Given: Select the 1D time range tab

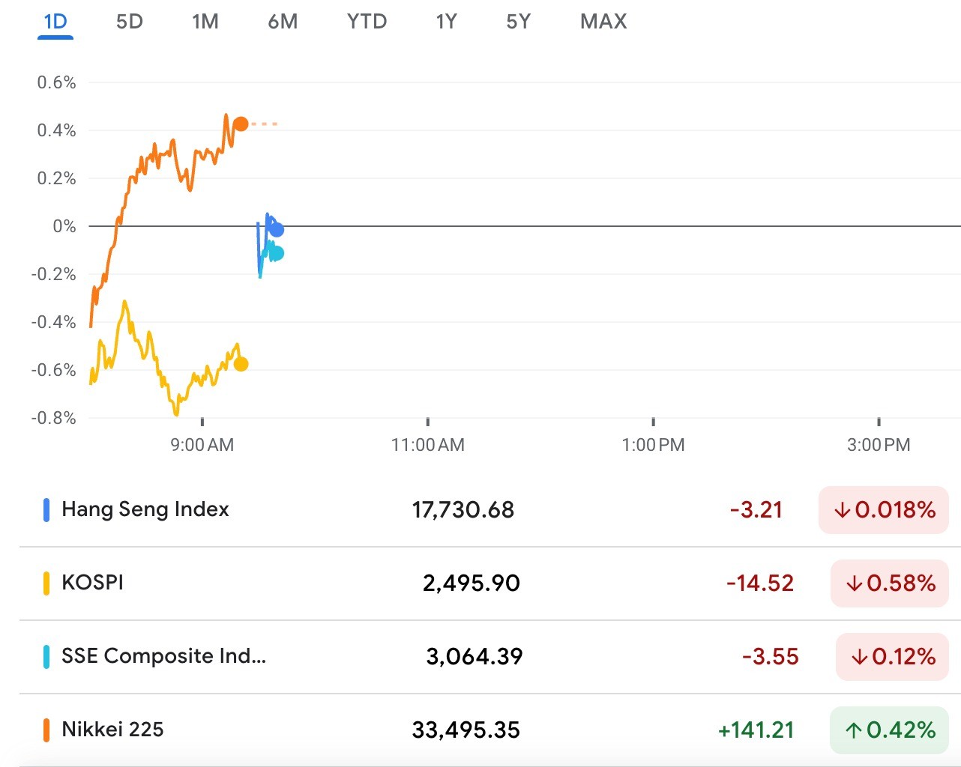Looking at the screenshot, I should pos(55,22).
